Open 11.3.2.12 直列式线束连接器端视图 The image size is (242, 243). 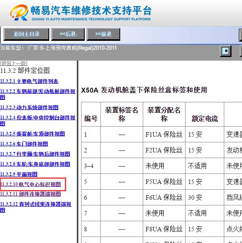point(35,207)
